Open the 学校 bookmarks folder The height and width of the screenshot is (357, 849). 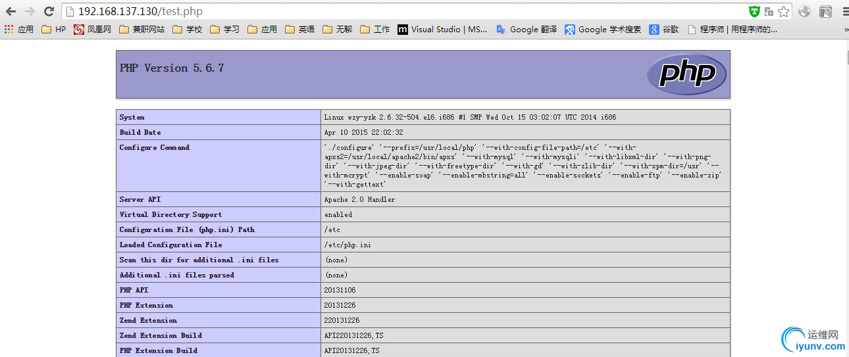(188, 30)
